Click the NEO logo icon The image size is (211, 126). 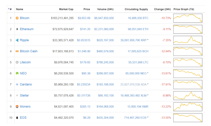[17, 73]
